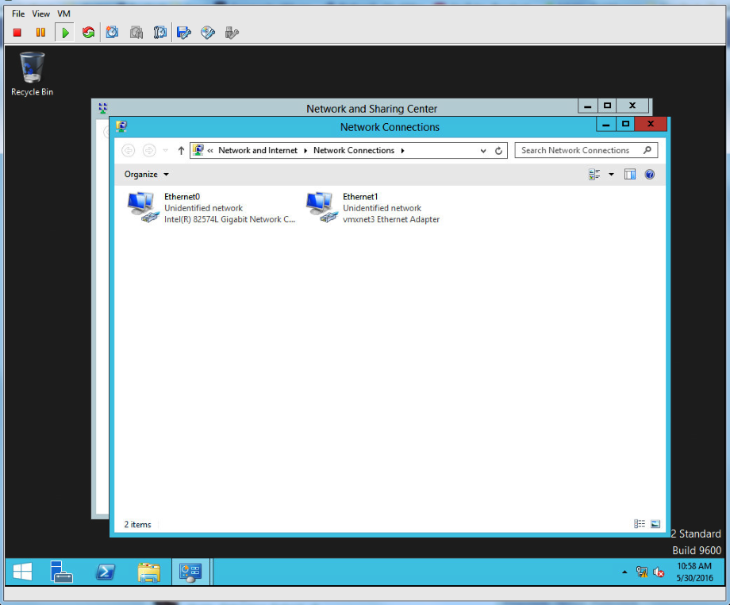Pause the virtual machine

[x=40, y=33]
